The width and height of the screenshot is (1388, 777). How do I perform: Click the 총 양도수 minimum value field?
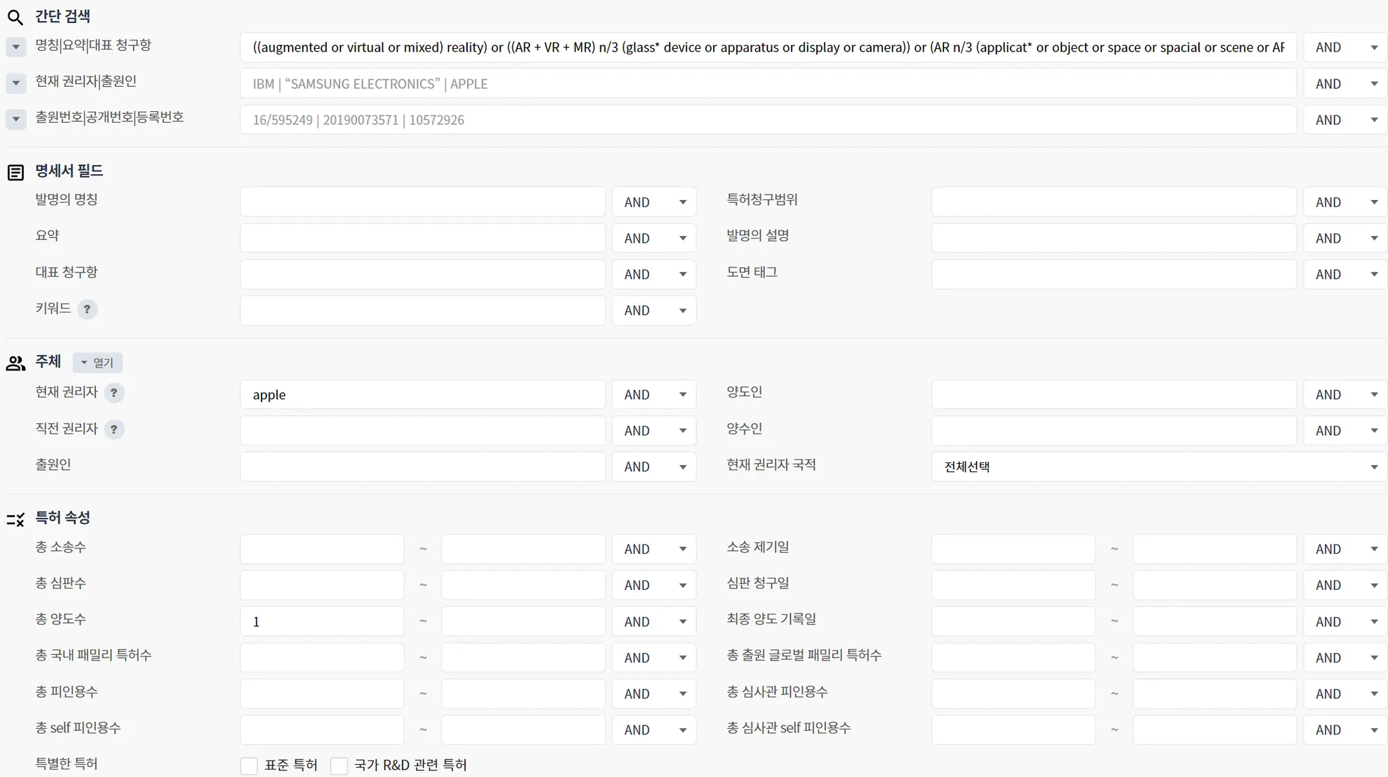point(321,622)
